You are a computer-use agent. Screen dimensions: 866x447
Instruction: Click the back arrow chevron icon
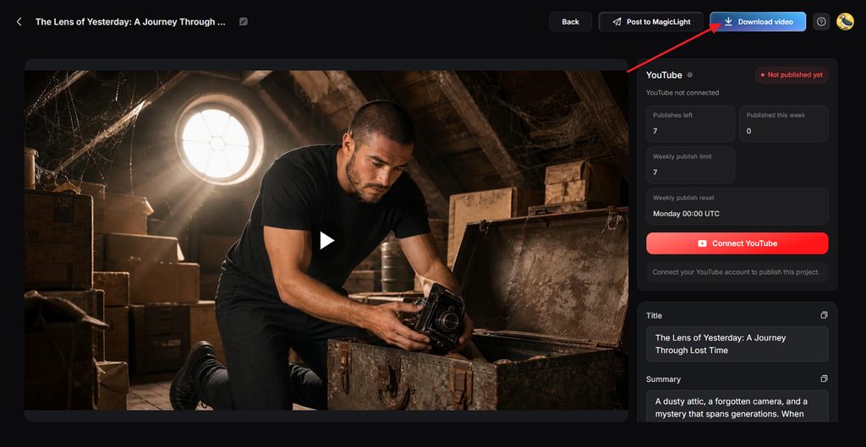(x=19, y=22)
